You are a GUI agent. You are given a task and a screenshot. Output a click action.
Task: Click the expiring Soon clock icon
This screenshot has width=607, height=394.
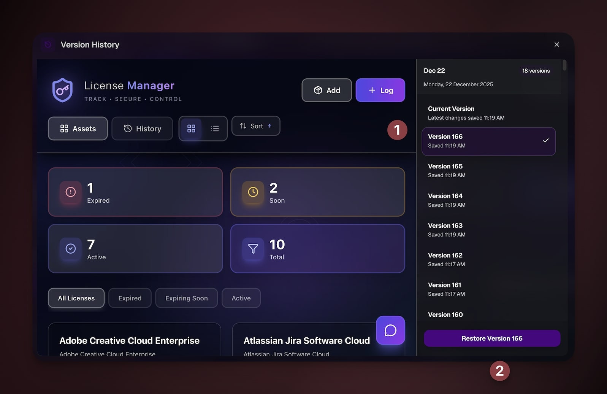(253, 192)
